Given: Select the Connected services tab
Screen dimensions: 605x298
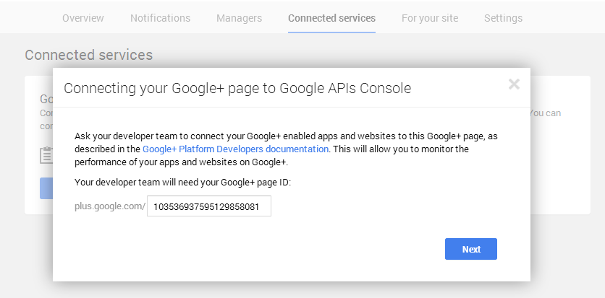Looking at the screenshot, I should pyautogui.click(x=332, y=18).
